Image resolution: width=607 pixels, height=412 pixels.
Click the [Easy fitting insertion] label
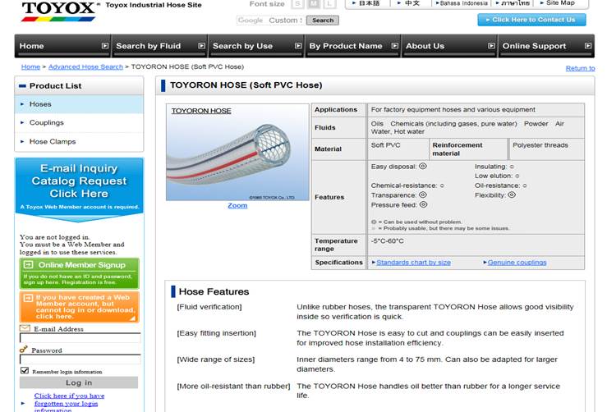point(216,333)
